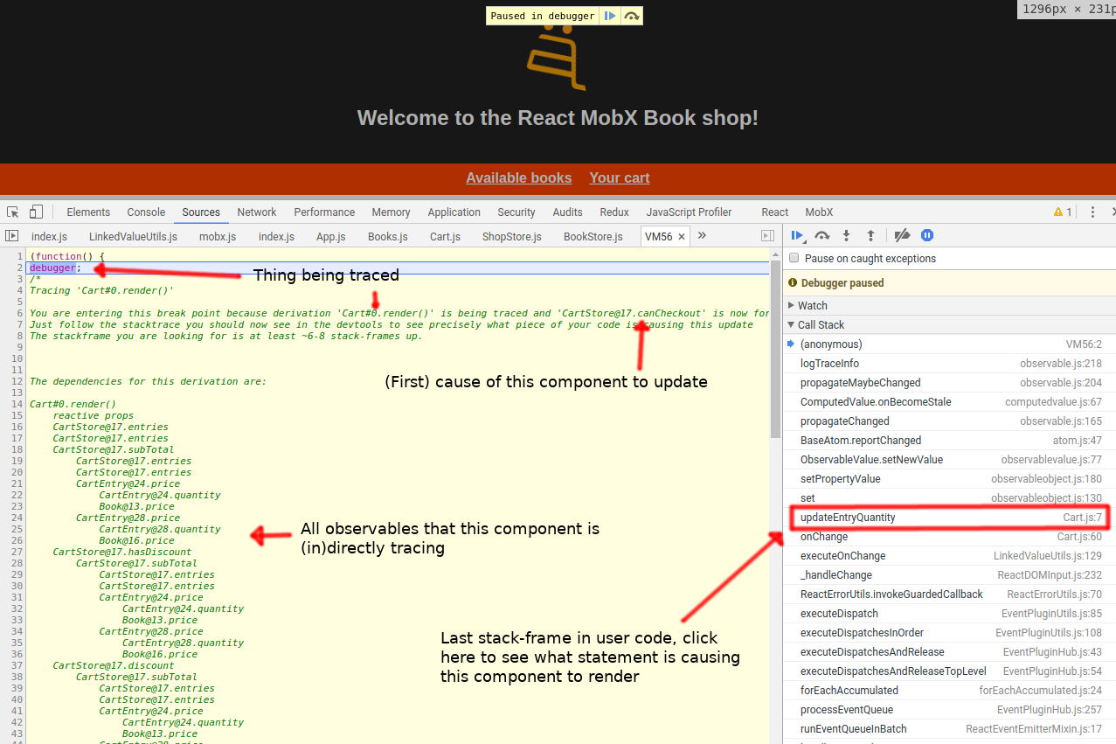Select updateEntryQuantity stack frame
Screen dimensions: 1116x744
pos(848,517)
